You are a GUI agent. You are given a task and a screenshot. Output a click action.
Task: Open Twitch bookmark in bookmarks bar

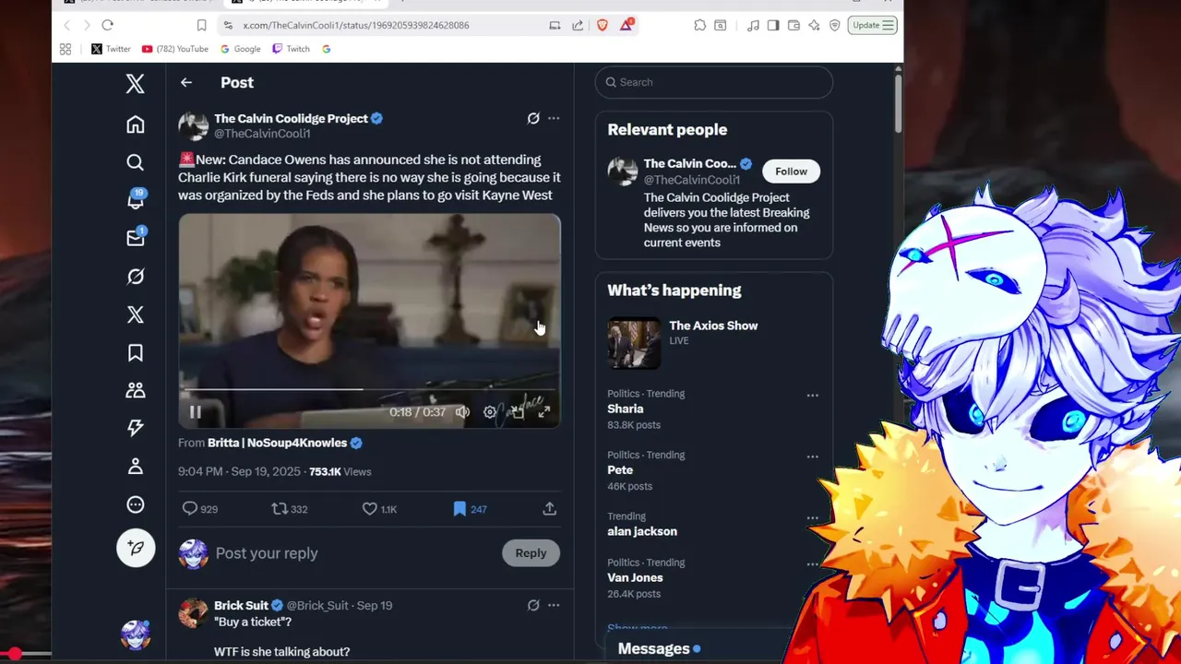point(291,49)
